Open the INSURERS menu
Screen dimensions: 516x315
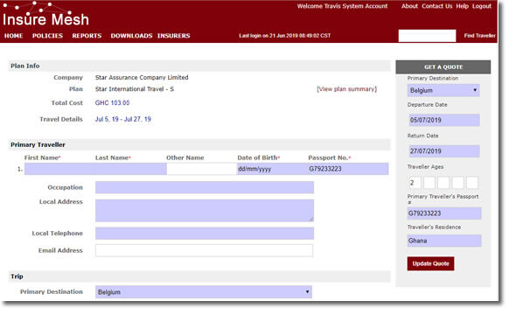tap(173, 36)
